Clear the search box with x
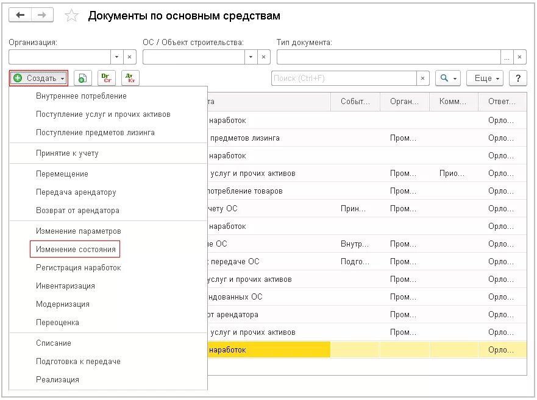This screenshot has width=537, height=400. [422, 78]
